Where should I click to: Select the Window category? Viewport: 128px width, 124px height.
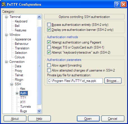pyautogui.click(x=15, y=35)
